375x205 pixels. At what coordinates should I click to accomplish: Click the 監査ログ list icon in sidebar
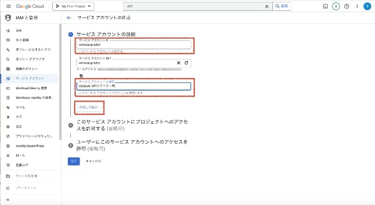(x=8, y=165)
